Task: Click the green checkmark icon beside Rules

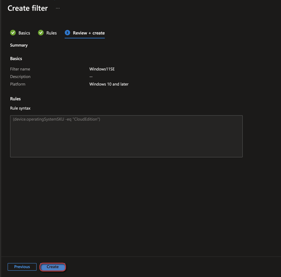Action: (41, 33)
